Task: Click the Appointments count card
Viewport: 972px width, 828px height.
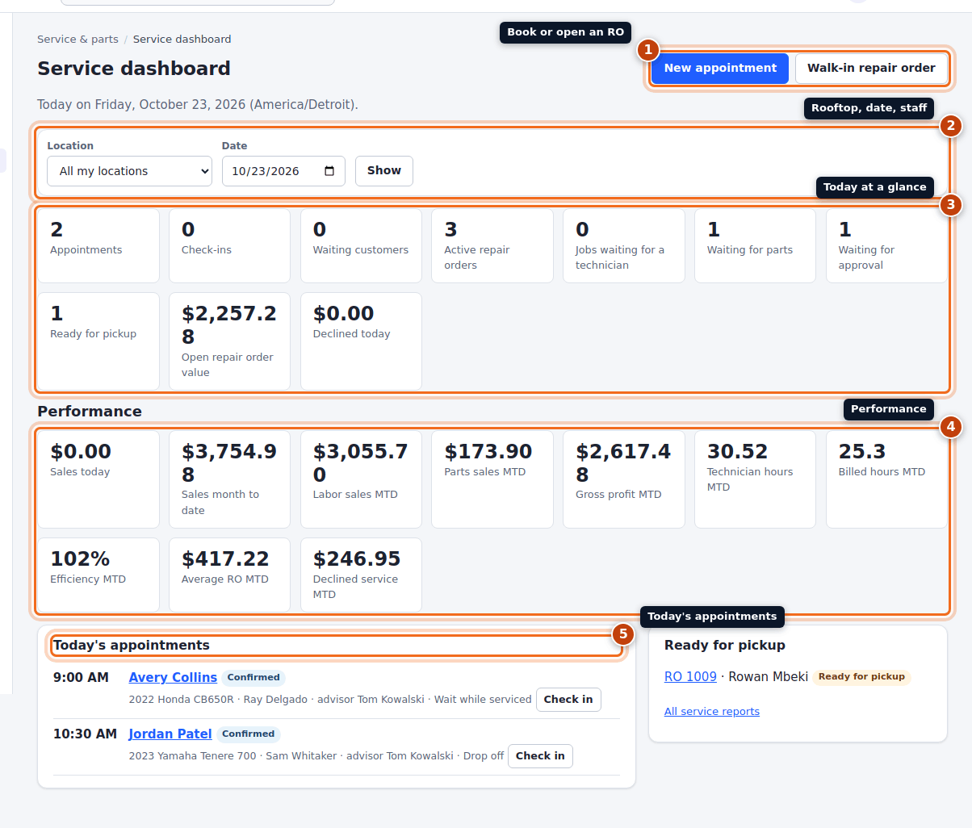Action: [x=98, y=246]
